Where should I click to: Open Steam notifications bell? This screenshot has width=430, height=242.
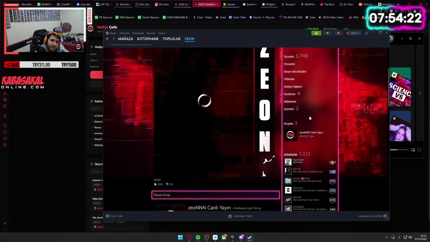(338, 33)
